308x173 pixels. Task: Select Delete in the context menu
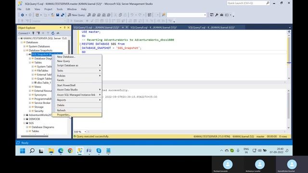click(77, 105)
